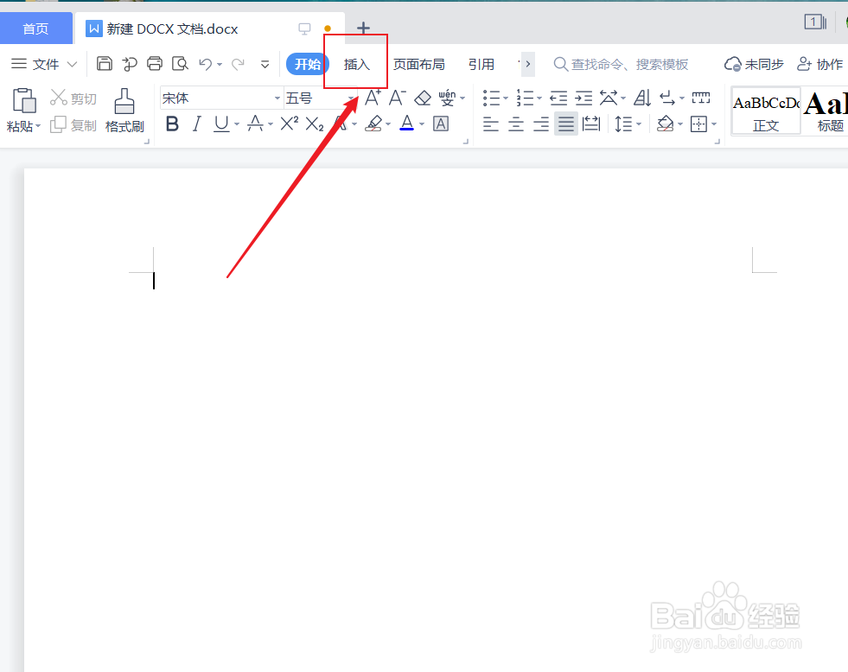Click the font color A with blue underline
The height and width of the screenshot is (672, 848).
tap(406, 124)
